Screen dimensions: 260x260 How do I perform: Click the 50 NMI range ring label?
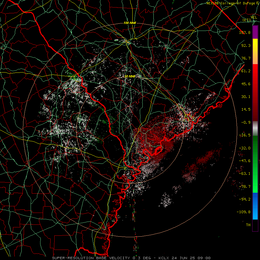point(130,76)
